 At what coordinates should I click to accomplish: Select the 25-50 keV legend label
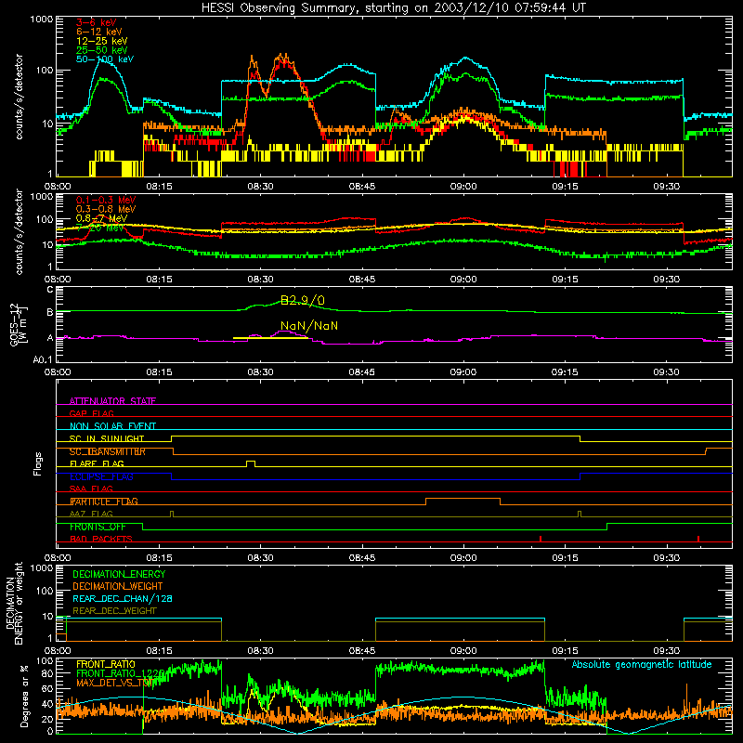pyautogui.click(x=102, y=50)
